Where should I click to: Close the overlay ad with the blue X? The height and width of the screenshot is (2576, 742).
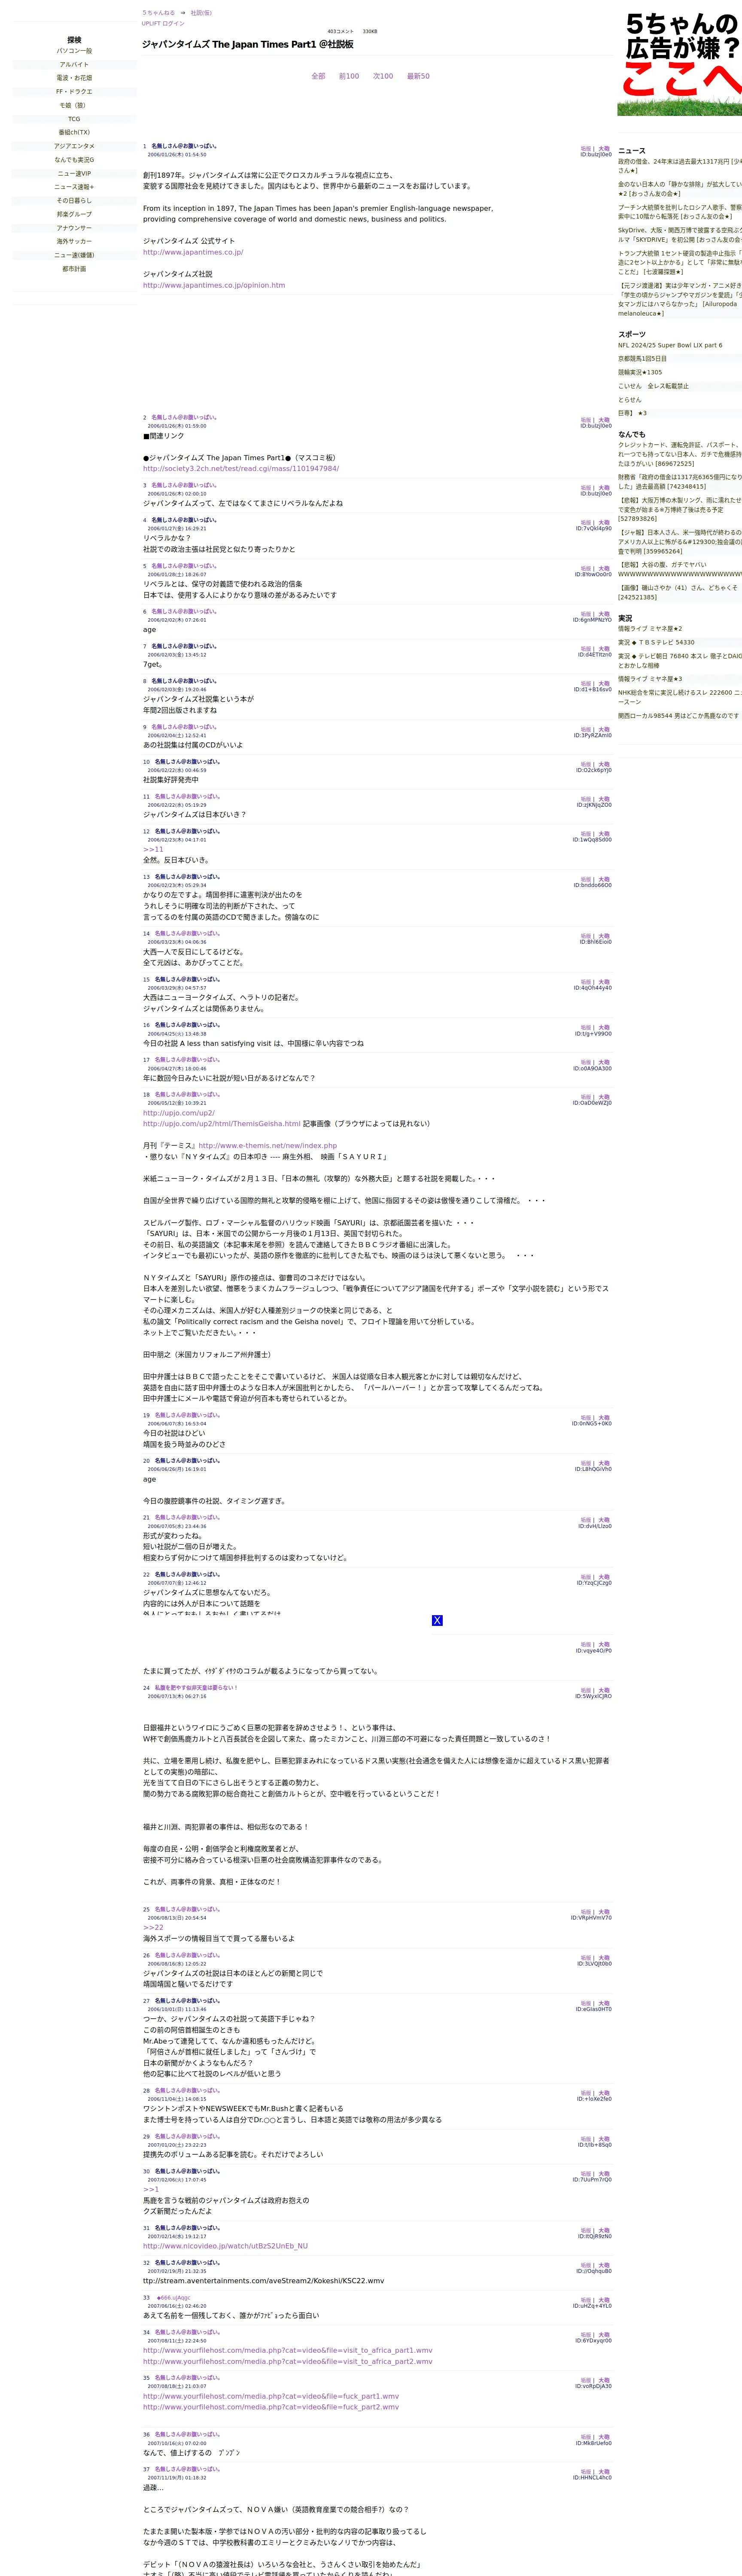click(437, 1620)
